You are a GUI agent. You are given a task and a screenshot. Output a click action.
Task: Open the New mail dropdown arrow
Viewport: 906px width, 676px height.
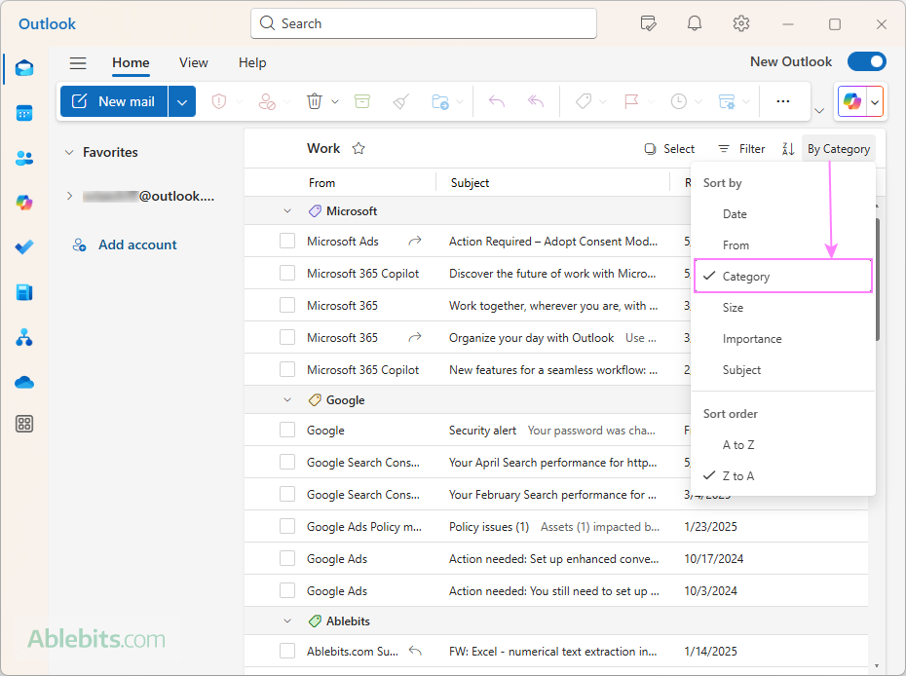[x=182, y=101]
